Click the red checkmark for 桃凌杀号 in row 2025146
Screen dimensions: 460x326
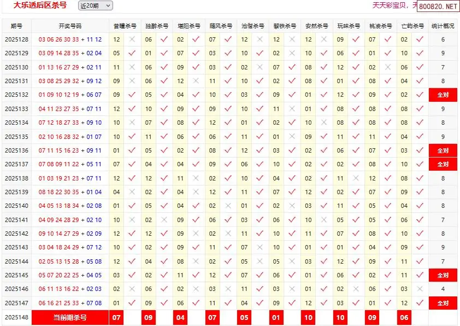pyautogui.click(x=388, y=289)
